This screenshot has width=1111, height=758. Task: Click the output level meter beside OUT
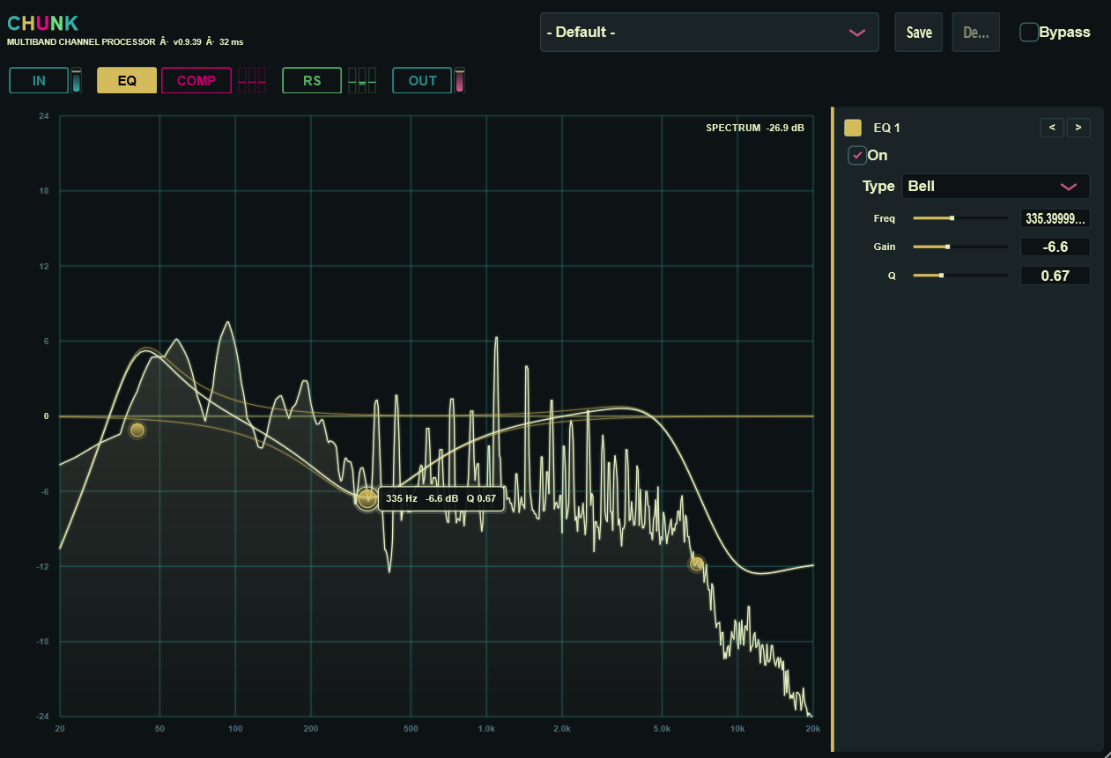coord(459,80)
